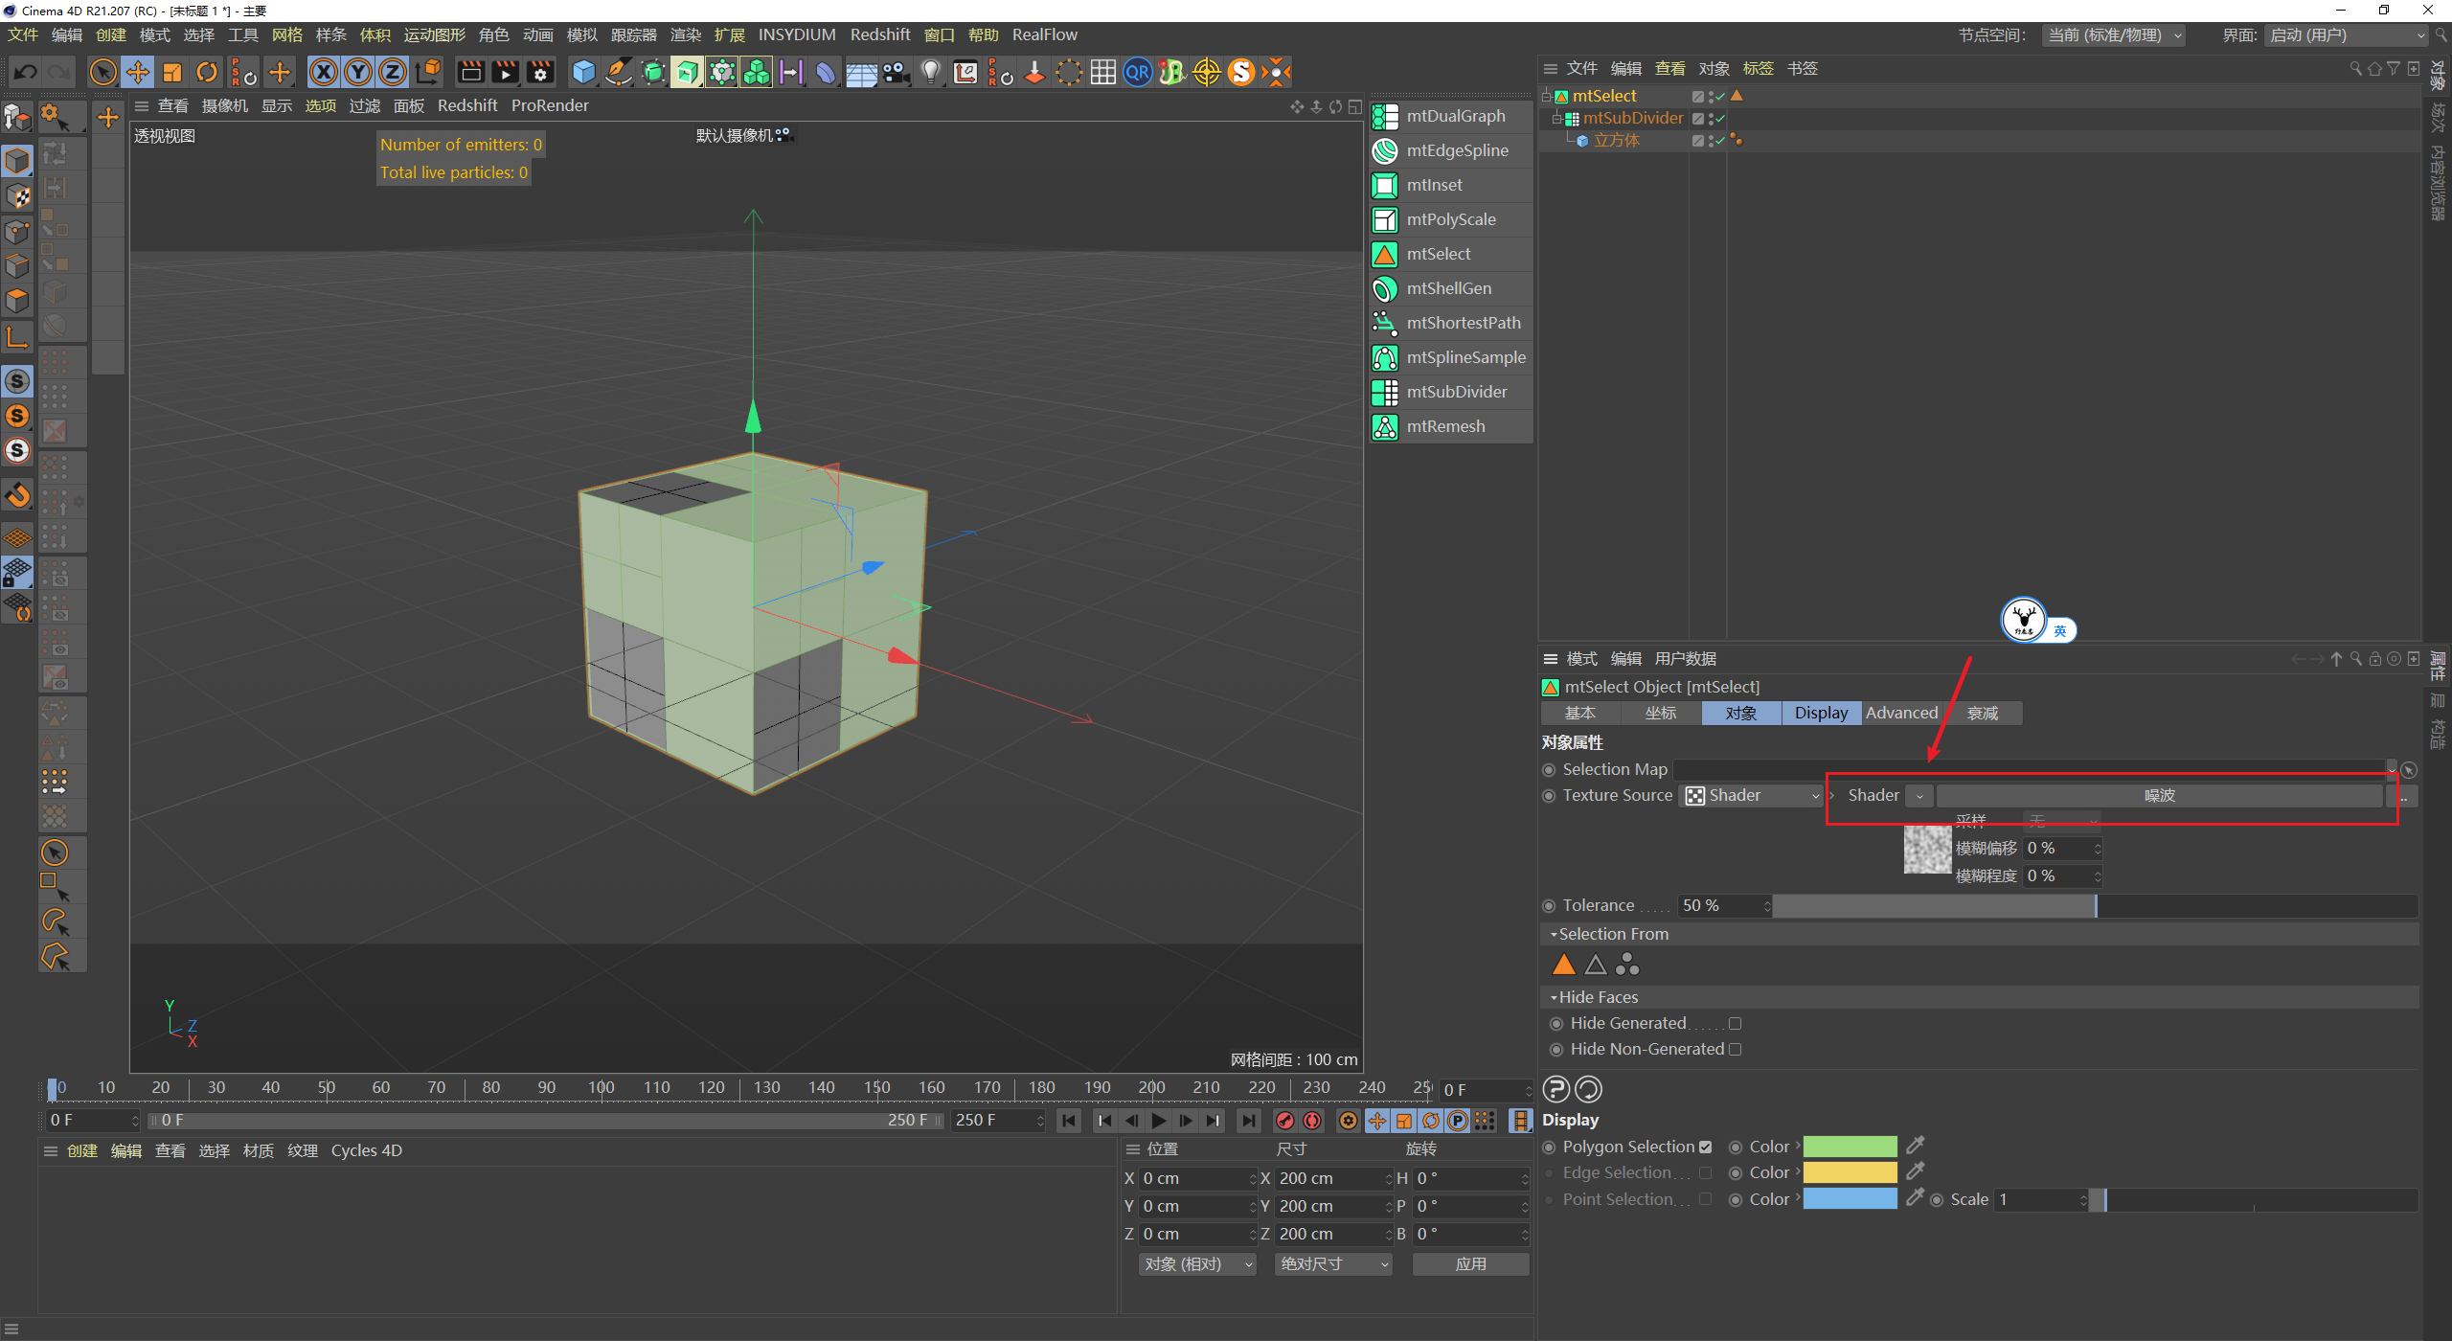Click the 噪波 noise shader button
Image resolution: width=2452 pixels, height=1341 pixels.
(2159, 796)
